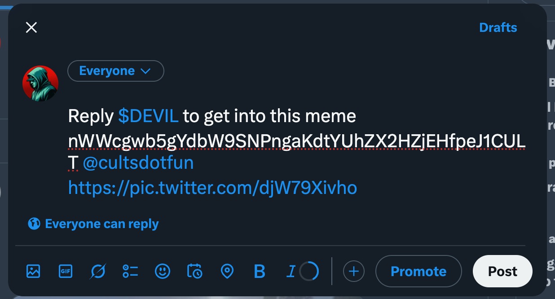Schedule the post with calendar icon
The width and height of the screenshot is (555, 299).
point(195,271)
